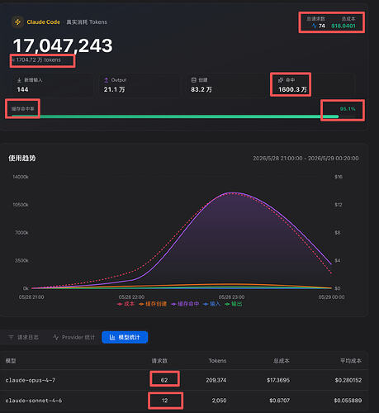Click the total requests value 74
Screen dimensions: 379x413
point(322,26)
